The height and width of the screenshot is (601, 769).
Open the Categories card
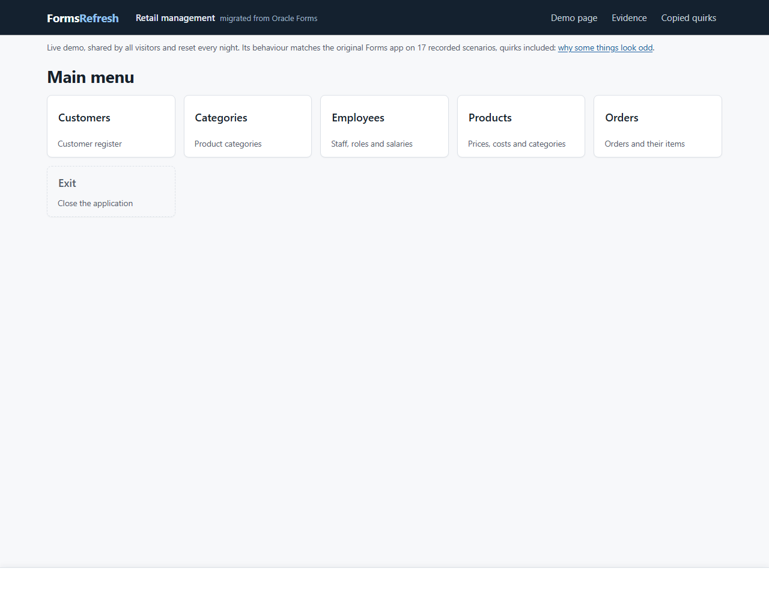248,126
